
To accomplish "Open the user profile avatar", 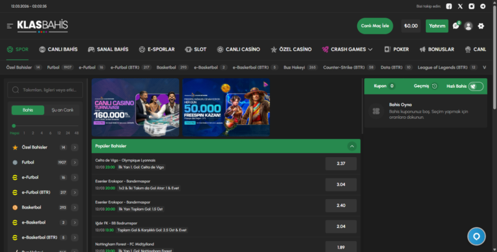I will point(468,26).
